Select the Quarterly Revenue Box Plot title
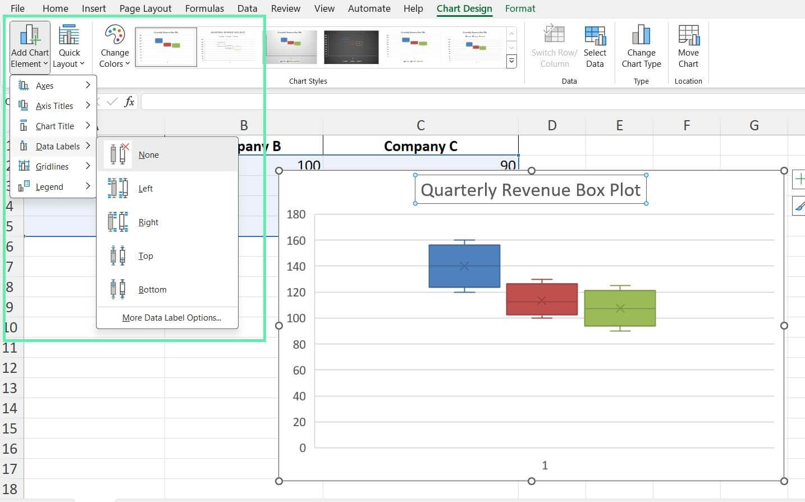This screenshot has height=502, width=805. [x=530, y=190]
